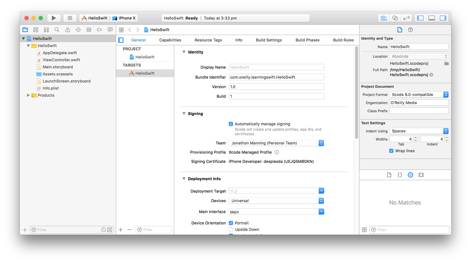471x263 pixels.
Task: Show the Standard editor
Action: pyautogui.click(x=384, y=18)
